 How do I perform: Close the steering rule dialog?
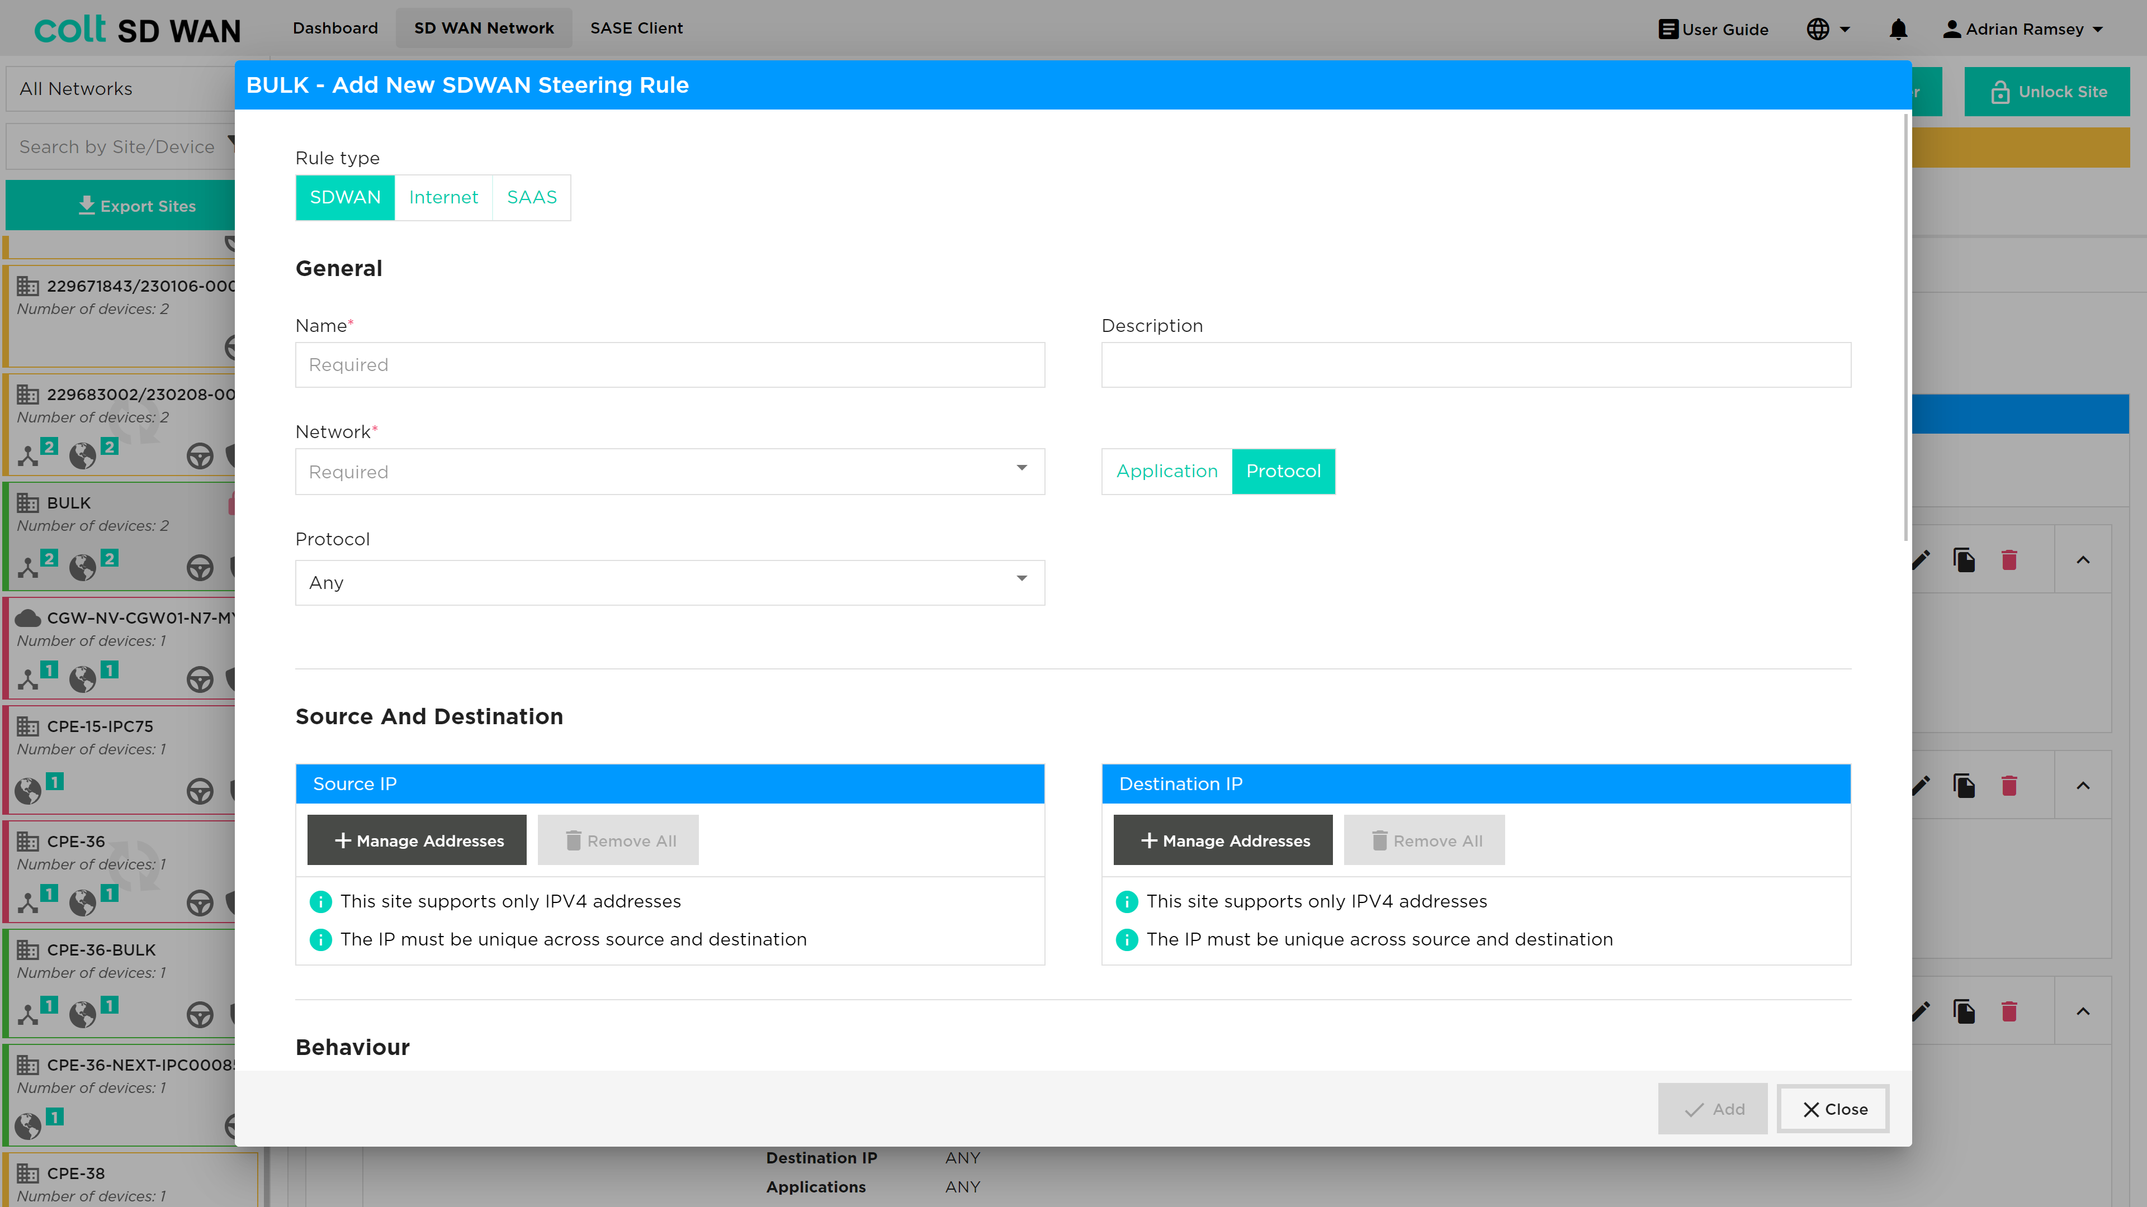click(1834, 1110)
